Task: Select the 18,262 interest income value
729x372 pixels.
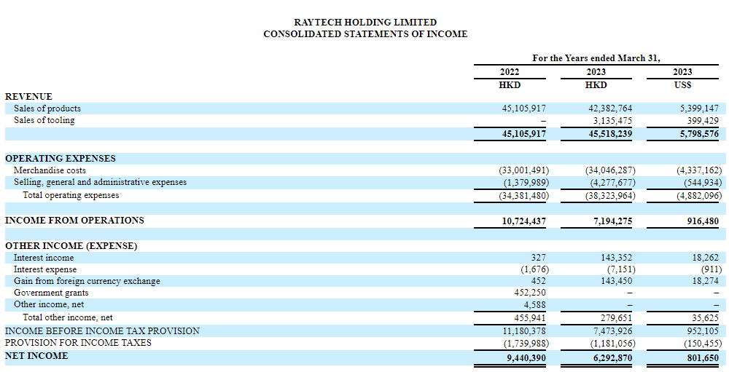Action: click(x=705, y=258)
